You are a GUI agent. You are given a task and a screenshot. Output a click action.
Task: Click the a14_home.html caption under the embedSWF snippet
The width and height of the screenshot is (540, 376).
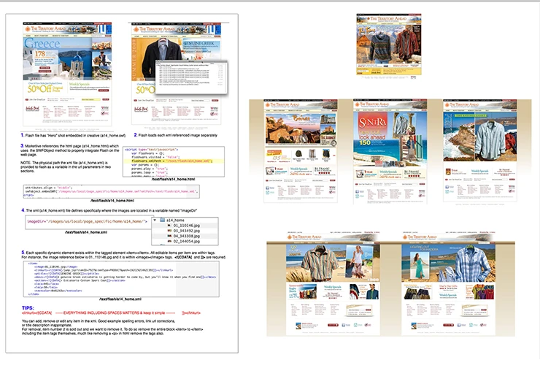[x=112, y=200]
